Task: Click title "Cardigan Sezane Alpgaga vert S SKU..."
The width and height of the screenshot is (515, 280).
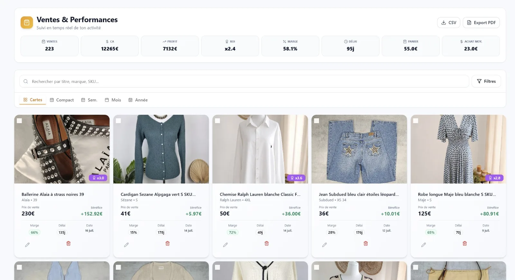Action: tap(158, 194)
